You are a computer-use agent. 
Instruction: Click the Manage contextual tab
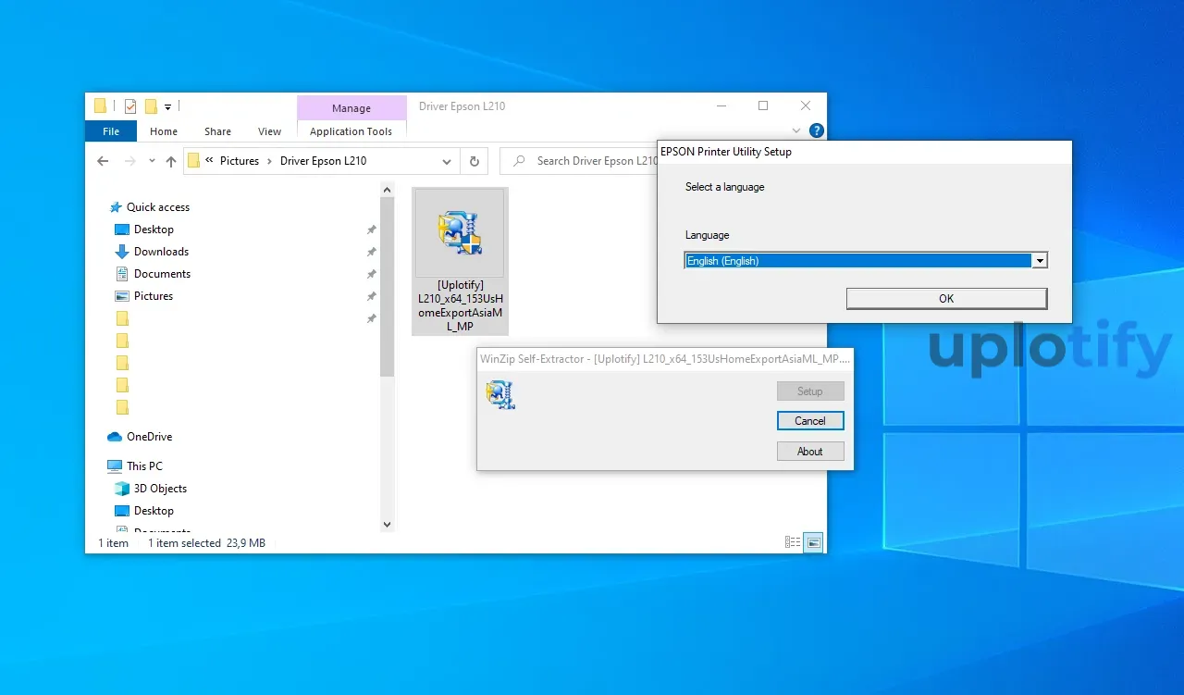click(351, 108)
